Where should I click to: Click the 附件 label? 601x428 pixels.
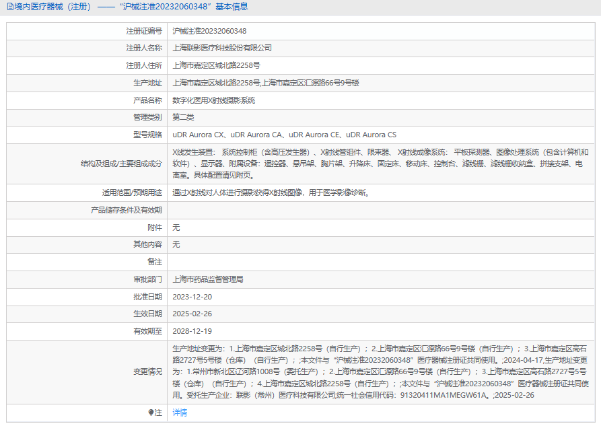point(155,227)
